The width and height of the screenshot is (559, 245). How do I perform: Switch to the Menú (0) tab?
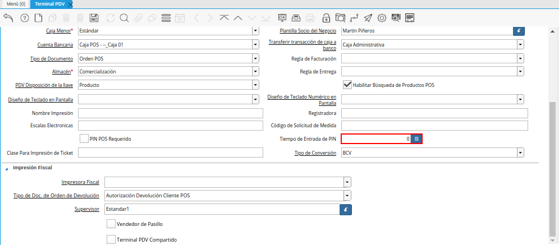(x=16, y=4)
